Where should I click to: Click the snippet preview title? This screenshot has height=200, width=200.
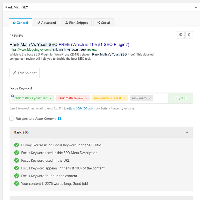69,45
